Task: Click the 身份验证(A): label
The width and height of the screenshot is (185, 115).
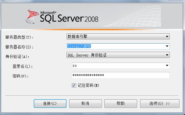Action: pos(17,57)
